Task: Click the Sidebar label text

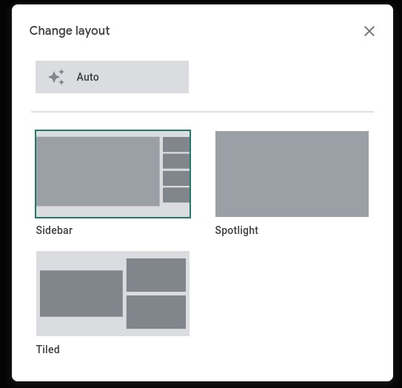Action: tap(54, 230)
